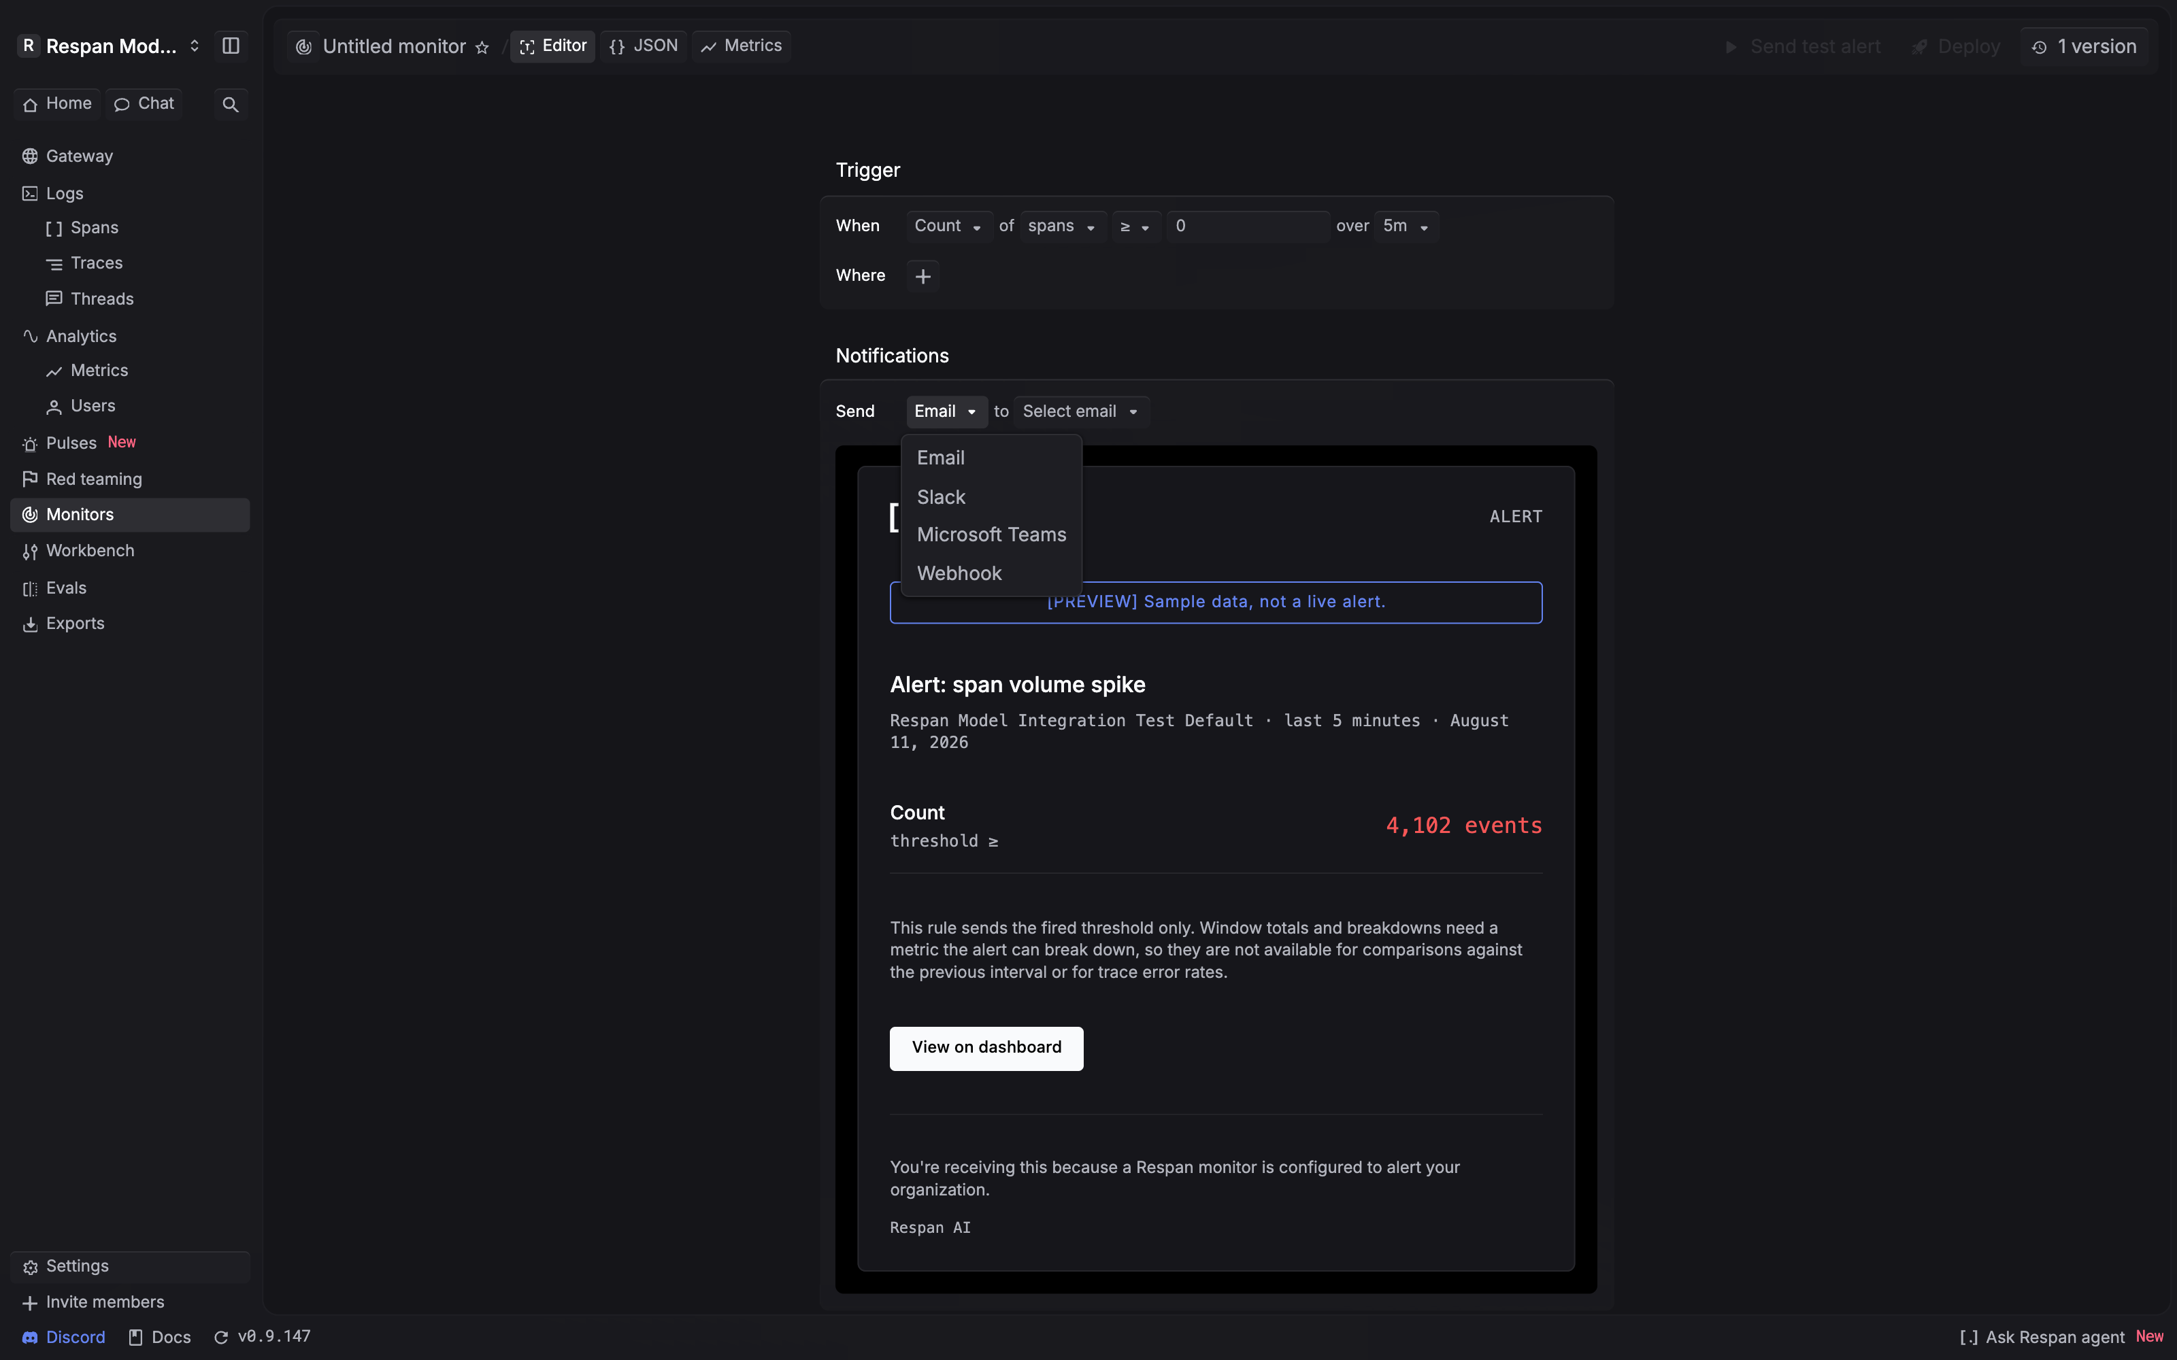Toggle the sidebar collapse icon
The width and height of the screenshot is (2177, 1360).
click(x=231, y=46)
